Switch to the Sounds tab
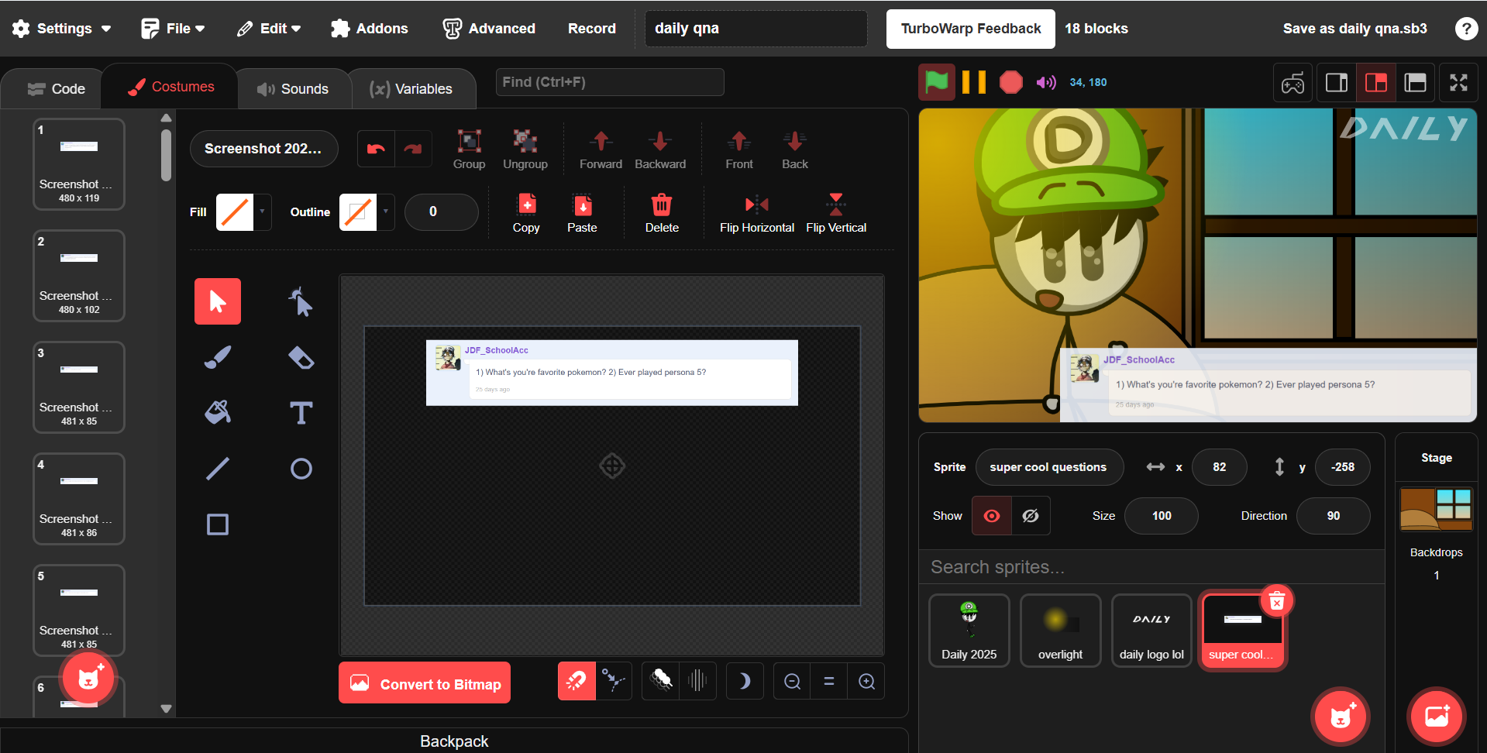Image resolution: width=1487 pixels, height=753 pixels. pos(293,89)
